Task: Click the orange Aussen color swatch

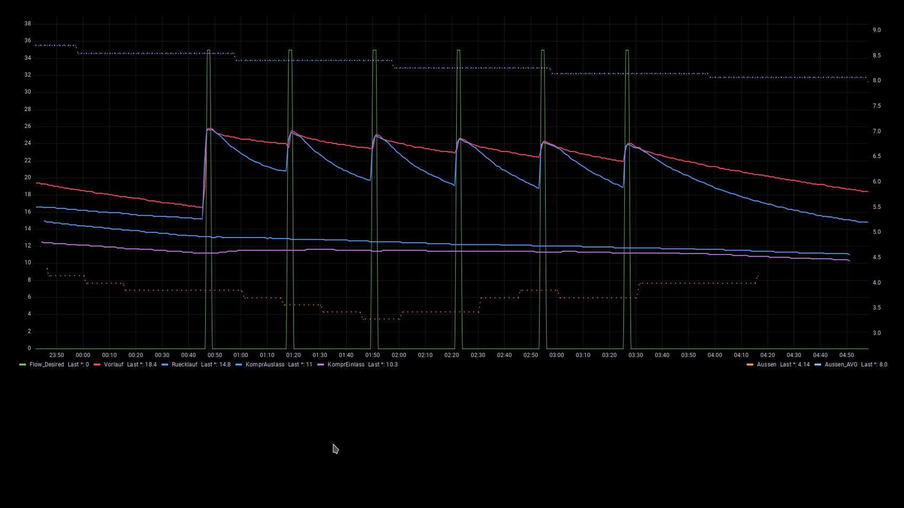Action: pyautogui.click(x=750, y=365)
